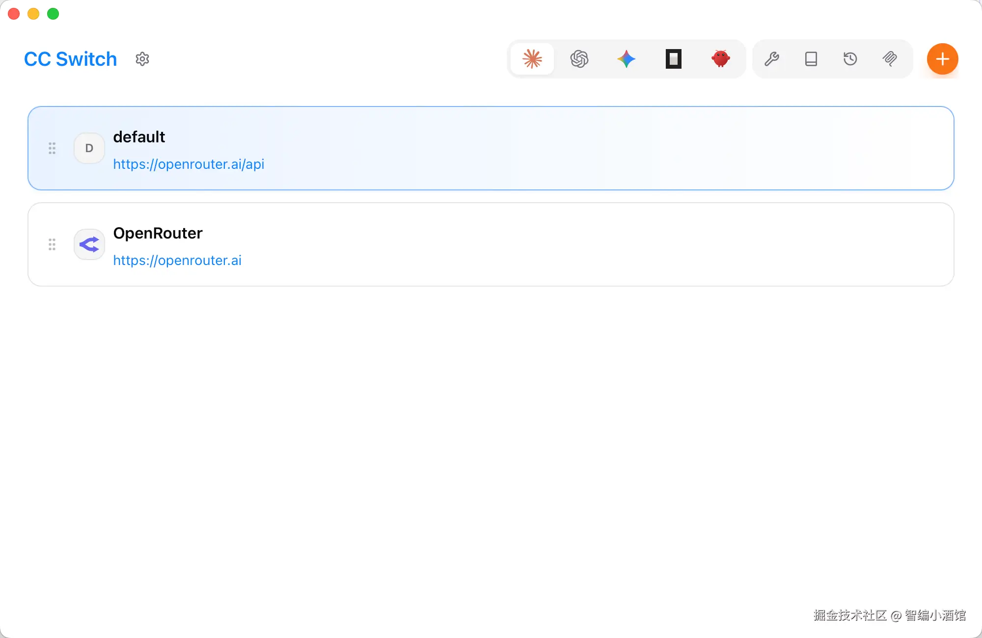Switch to the OpenAI Codex app tab
982x638 pixels.
coord(579,59)
